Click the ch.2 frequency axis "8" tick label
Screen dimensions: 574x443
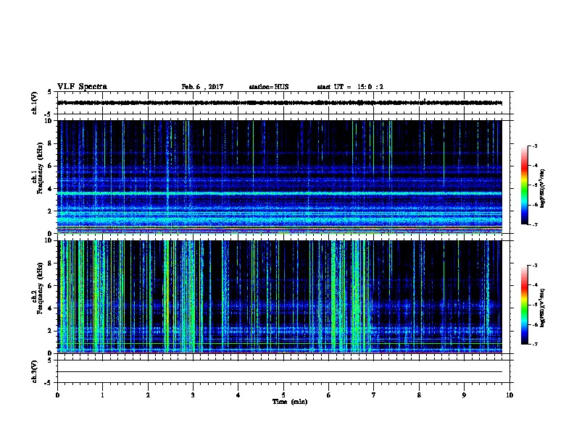click(51, 263)
